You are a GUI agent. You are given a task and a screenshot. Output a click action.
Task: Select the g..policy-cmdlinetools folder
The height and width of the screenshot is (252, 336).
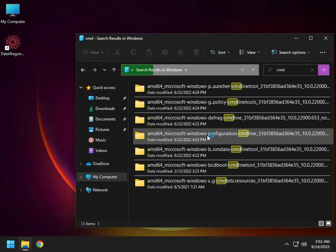(233, 105)
